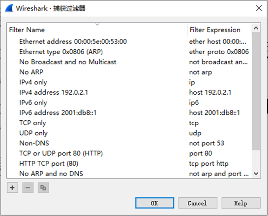
Task: Select 'Ethernet type 0x0806 (ARP)' row
Action: [x=129, y=52]
